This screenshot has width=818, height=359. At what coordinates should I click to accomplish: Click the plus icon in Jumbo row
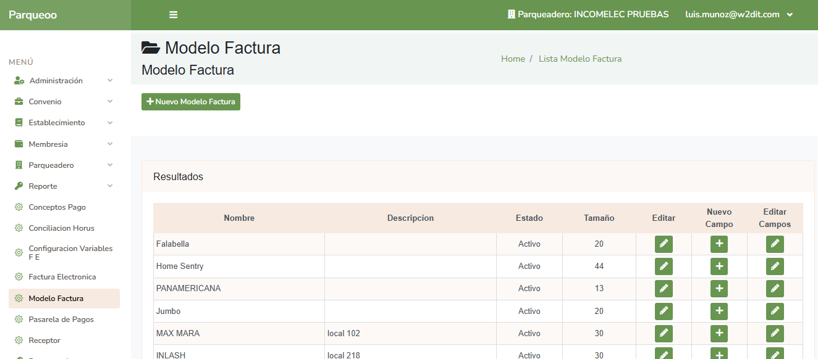[x=719, y=311]
